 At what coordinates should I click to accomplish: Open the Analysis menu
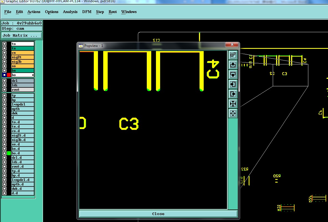[70, 12]
